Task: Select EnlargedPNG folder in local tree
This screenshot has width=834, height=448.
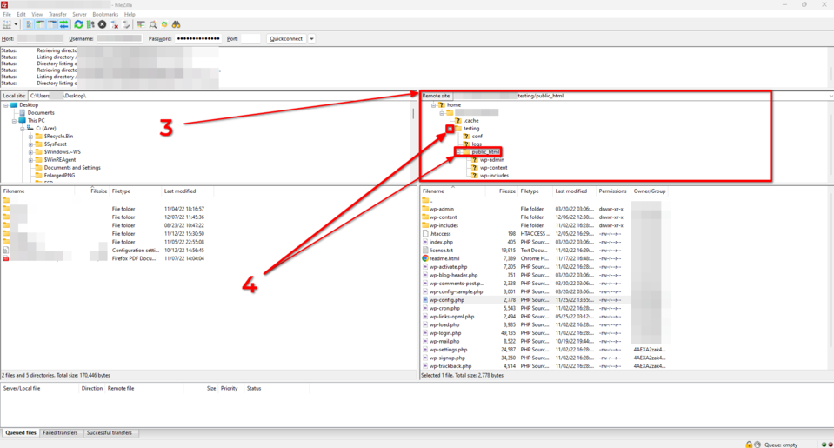Action: pyautogui.click(x=59, y=175)
